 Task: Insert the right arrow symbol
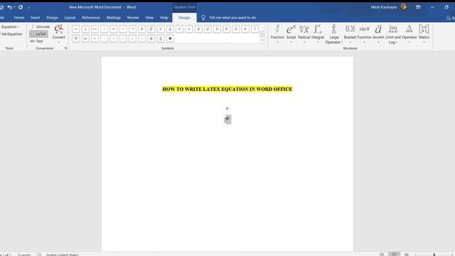[x=76, y=29]
